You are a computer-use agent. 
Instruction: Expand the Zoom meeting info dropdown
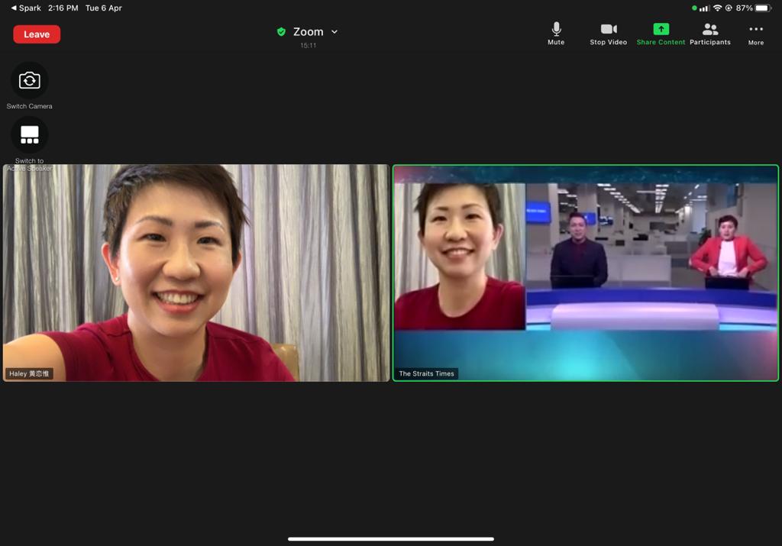334,32
